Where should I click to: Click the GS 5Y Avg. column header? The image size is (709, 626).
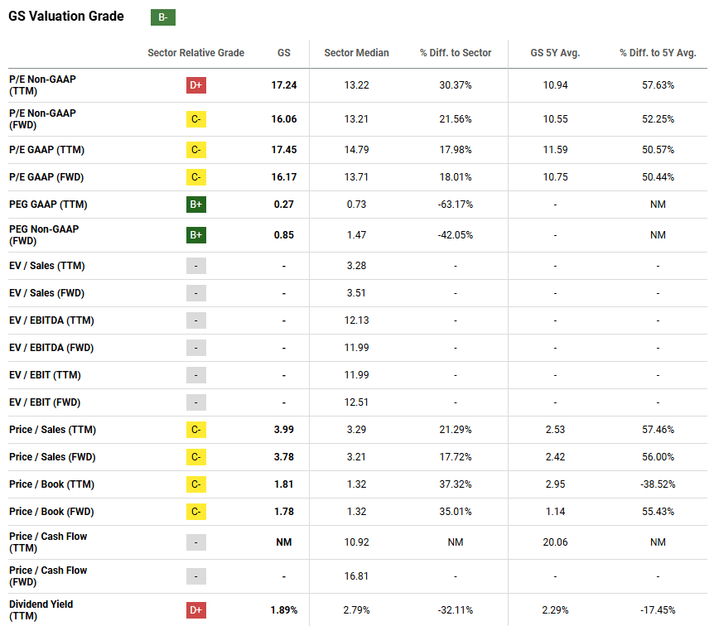click(x=555, y=53)
